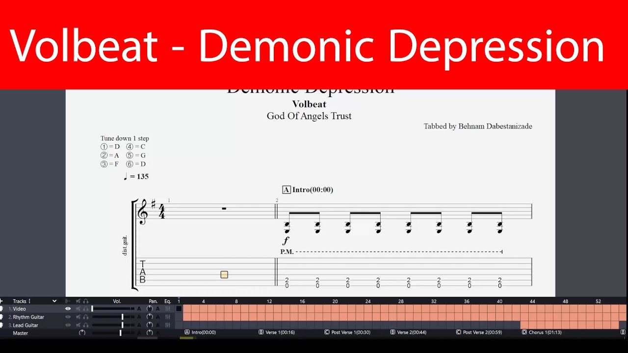Add a new track with the plus button

pyautogui.click(x=1, y=301)
